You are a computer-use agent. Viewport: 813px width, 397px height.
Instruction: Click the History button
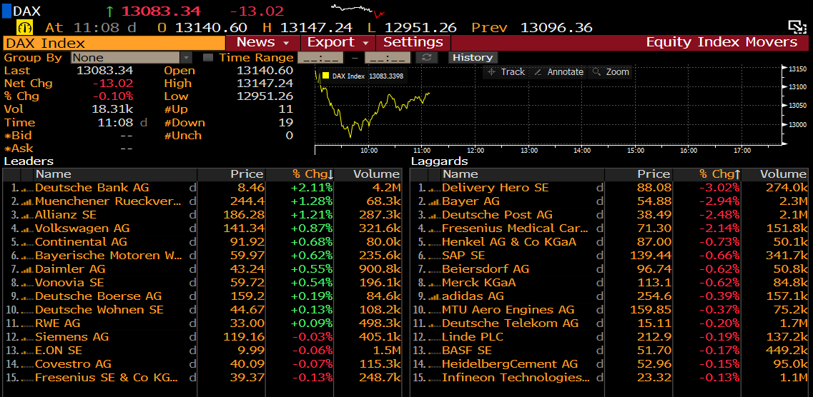(473, 58)
